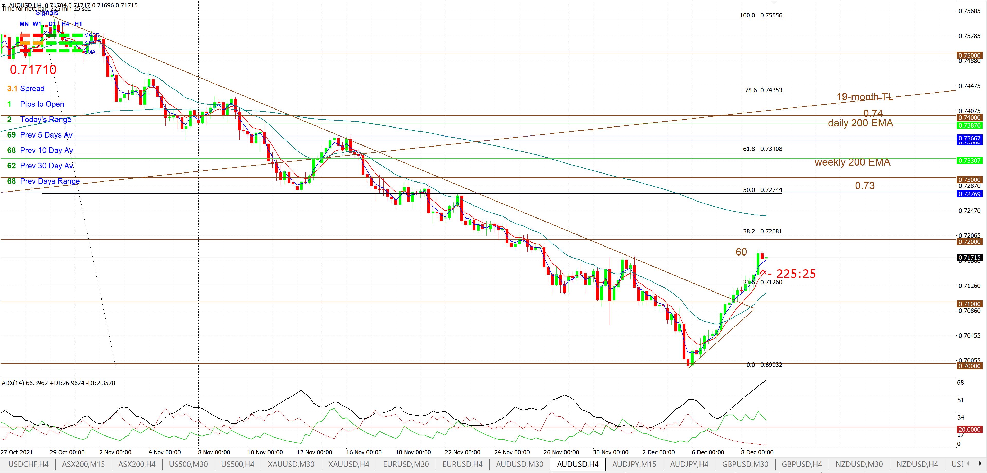The width and height of the screenshot is (987, 473).
Task: Select the active AUDUSD,H4 tab
Action: tap(578, 464)
